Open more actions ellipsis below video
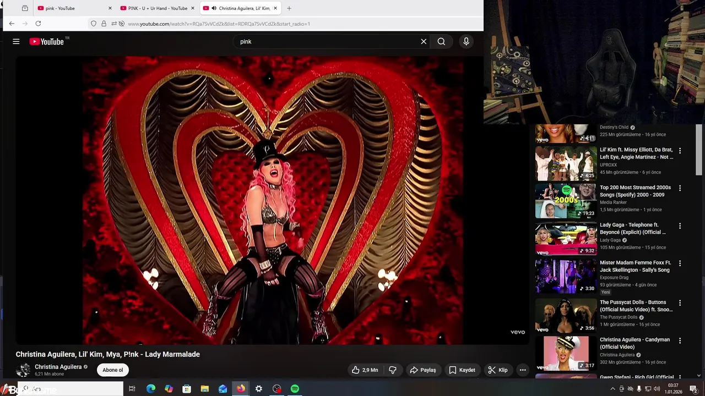 [x=523, y=370]
